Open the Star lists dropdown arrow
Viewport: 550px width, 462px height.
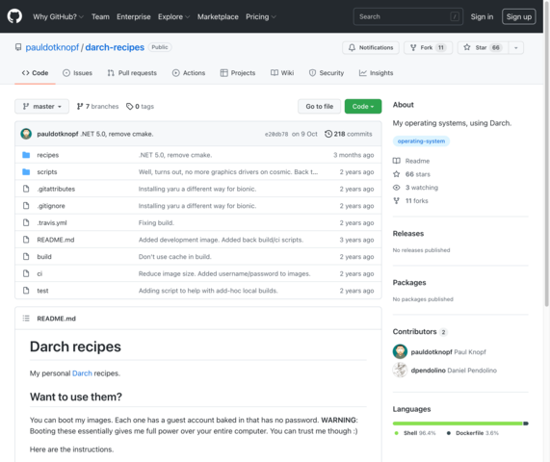pyautogui.click(x=516, y=47)
